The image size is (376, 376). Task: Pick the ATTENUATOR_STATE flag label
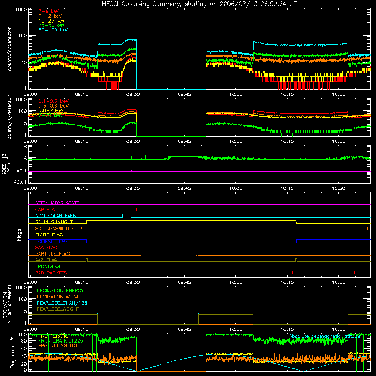[57, 203]
